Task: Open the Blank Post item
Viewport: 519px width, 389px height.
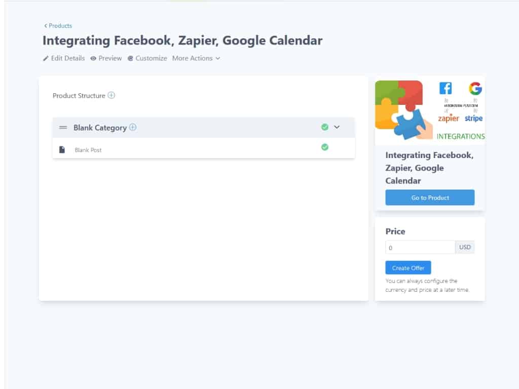Action: click(88, 150)
